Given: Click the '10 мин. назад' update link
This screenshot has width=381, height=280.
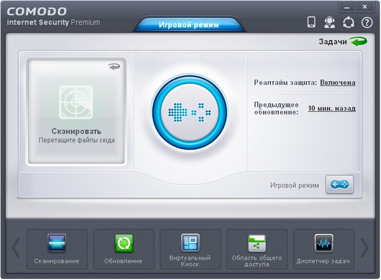Looking at the screenshot, I should click(x=331, y=108).
